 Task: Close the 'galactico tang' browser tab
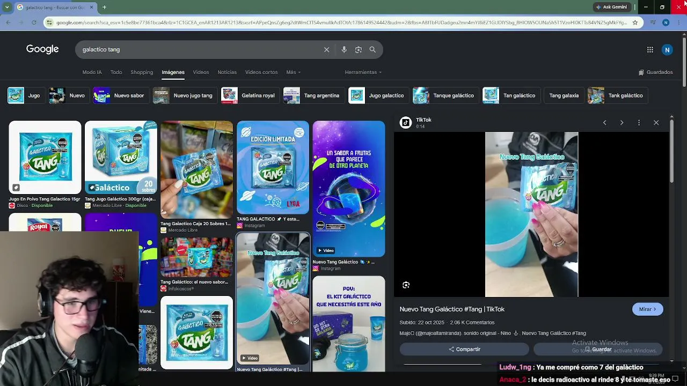point(91,7)
